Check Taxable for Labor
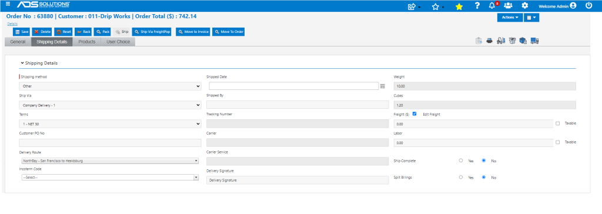The image size is (602, 214). 557,142
